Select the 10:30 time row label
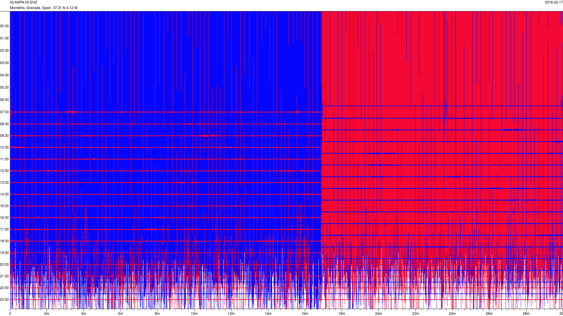563x316 pixels. click(x=4, y=147)
